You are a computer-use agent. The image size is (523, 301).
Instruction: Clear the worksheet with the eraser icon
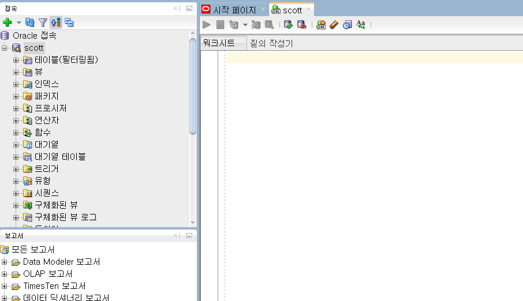pos(334,25)
